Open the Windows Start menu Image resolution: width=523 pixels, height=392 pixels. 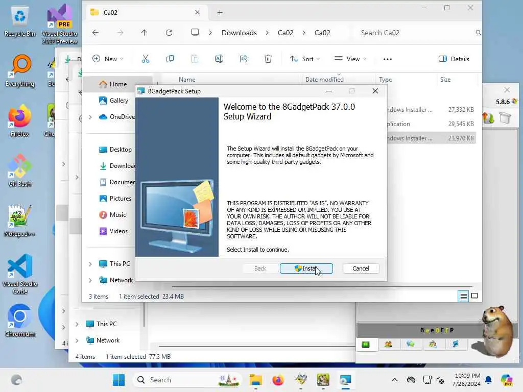pyautogui.click(x=118, y=380)
